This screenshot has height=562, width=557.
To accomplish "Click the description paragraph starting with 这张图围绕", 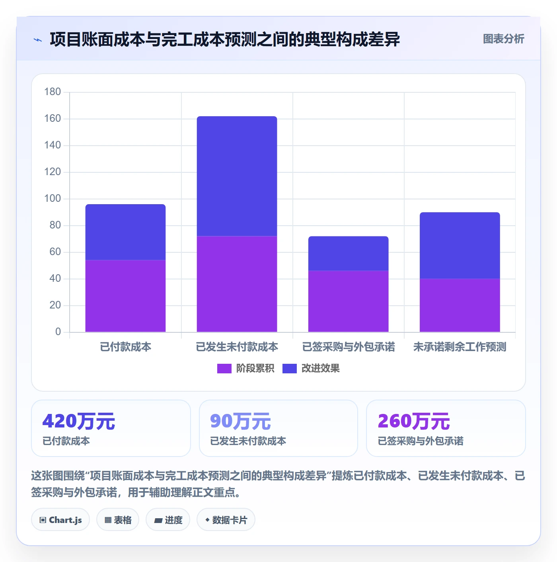I will pos(278,484).
